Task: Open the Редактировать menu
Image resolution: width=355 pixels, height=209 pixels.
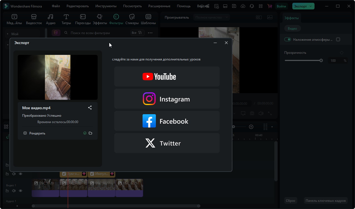Action: coord(78,6)
